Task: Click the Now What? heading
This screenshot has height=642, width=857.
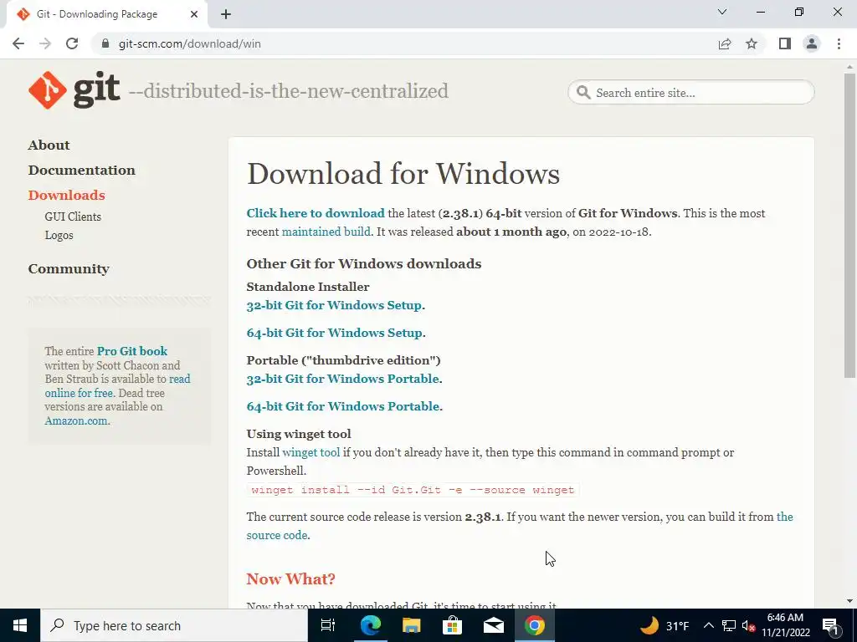Action: (x=290, y=578)
